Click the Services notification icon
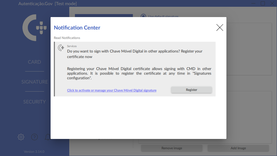 pos(61,48)
